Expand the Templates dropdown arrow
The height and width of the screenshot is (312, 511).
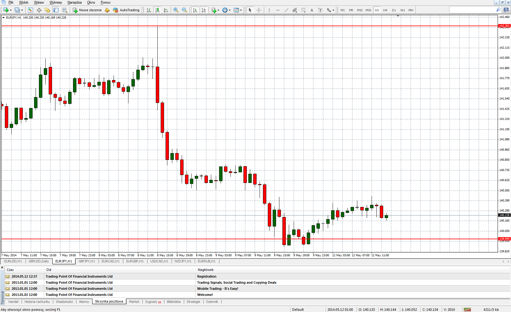[241, 10]
